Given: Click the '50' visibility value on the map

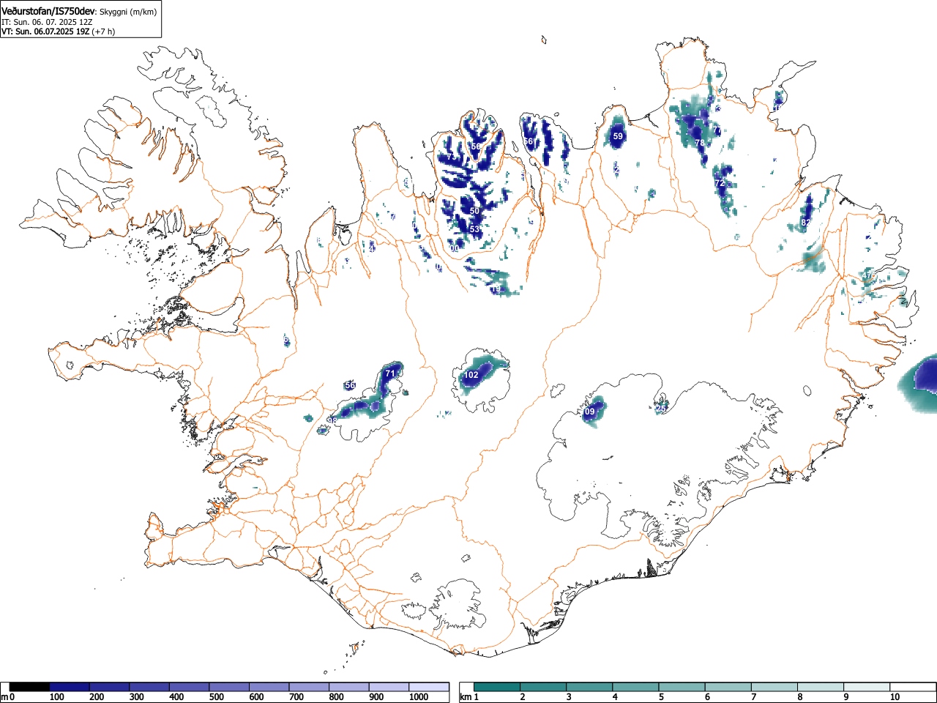Looking at the screenshot, I should point(474,211).
